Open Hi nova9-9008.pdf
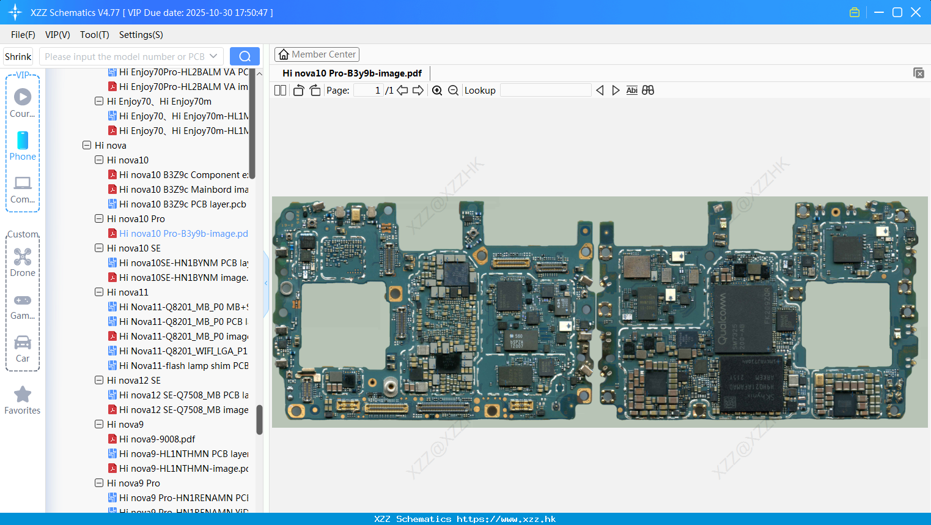Screen dimensions: 931x525 (152, 439)
